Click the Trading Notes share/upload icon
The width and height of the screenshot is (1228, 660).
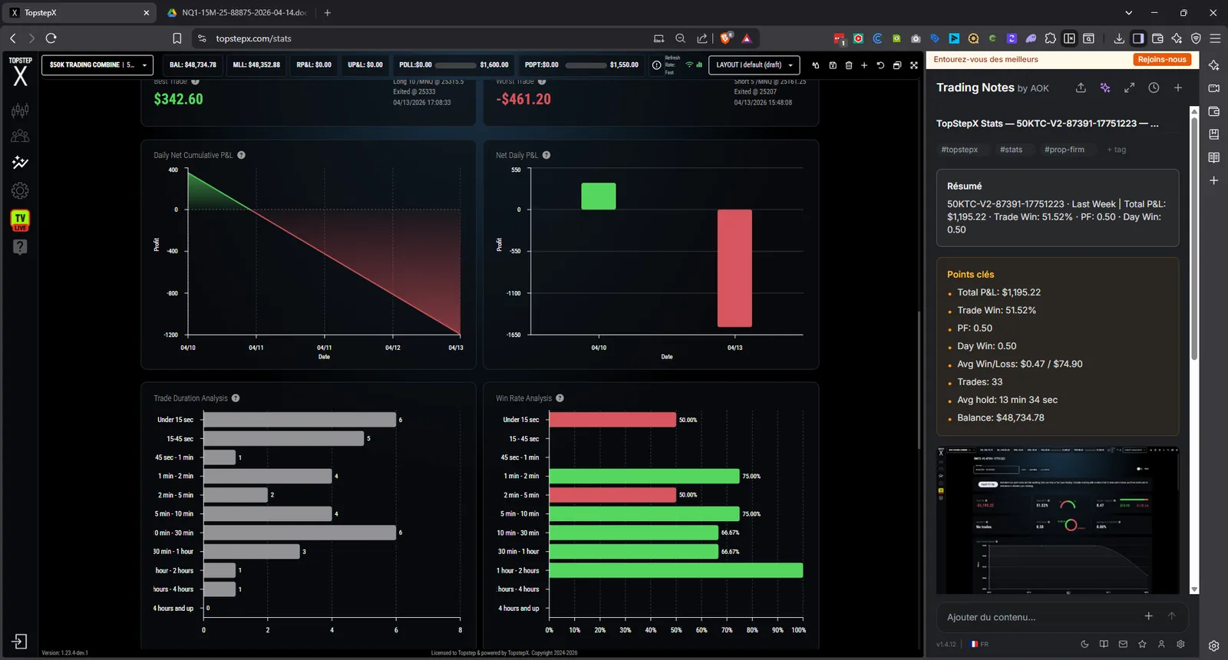[x=1081, y=88]
